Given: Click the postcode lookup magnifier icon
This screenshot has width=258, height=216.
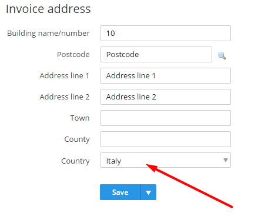Looking at the screenshot, I should pyautogui.click(x=222, y=55).
